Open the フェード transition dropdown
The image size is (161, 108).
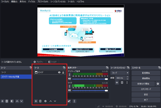coord(120,73)
